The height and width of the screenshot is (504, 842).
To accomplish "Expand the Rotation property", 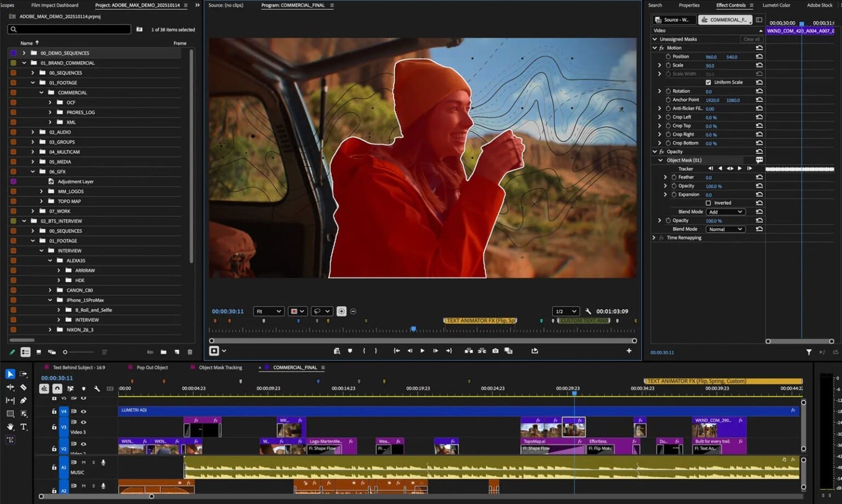I will (x=659, y=91).
